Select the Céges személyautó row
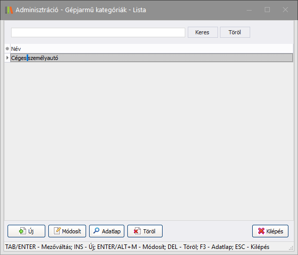Viewport: 298px width, 255px height. 152,58
